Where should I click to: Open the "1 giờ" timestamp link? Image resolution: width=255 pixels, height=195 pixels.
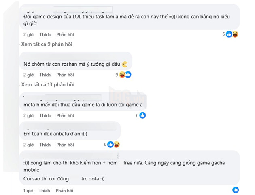pos(28,190)
